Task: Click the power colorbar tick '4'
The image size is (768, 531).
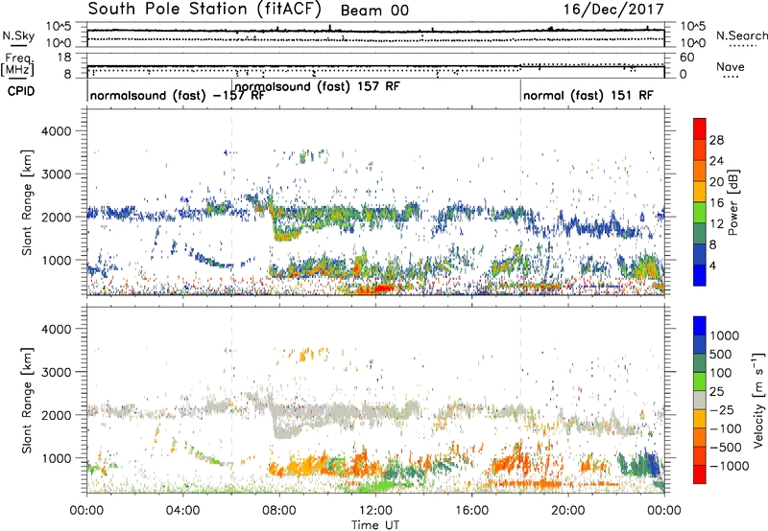Action: pos(712,265)
